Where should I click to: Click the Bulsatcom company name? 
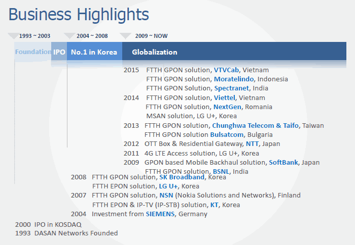pyautogui.click(x=227, y=134)
